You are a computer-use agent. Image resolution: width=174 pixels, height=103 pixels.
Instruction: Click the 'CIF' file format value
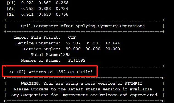click(x=72, y=38)
